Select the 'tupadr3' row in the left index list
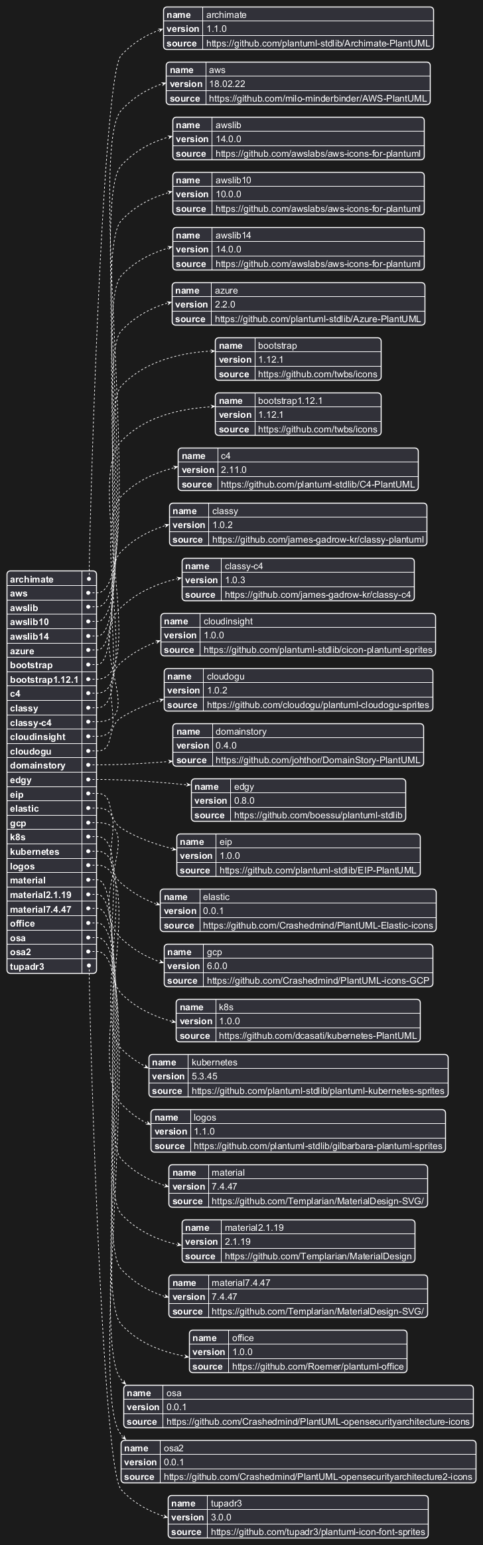 [52, 966]
